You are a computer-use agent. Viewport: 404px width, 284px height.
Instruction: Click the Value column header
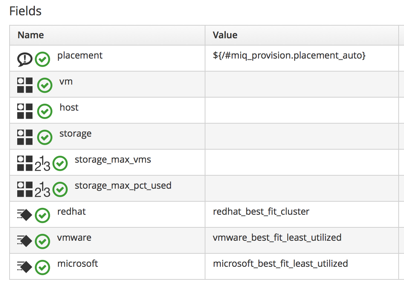(225, 35)
